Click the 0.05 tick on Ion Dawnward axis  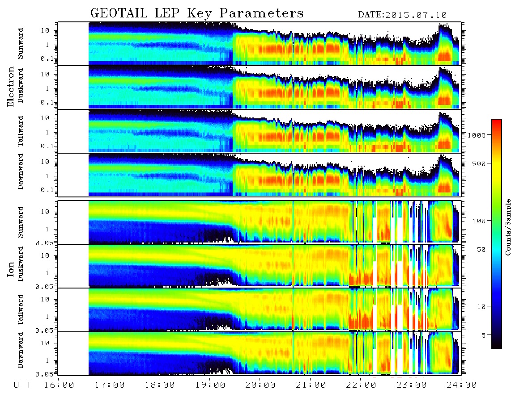point(45,374)
